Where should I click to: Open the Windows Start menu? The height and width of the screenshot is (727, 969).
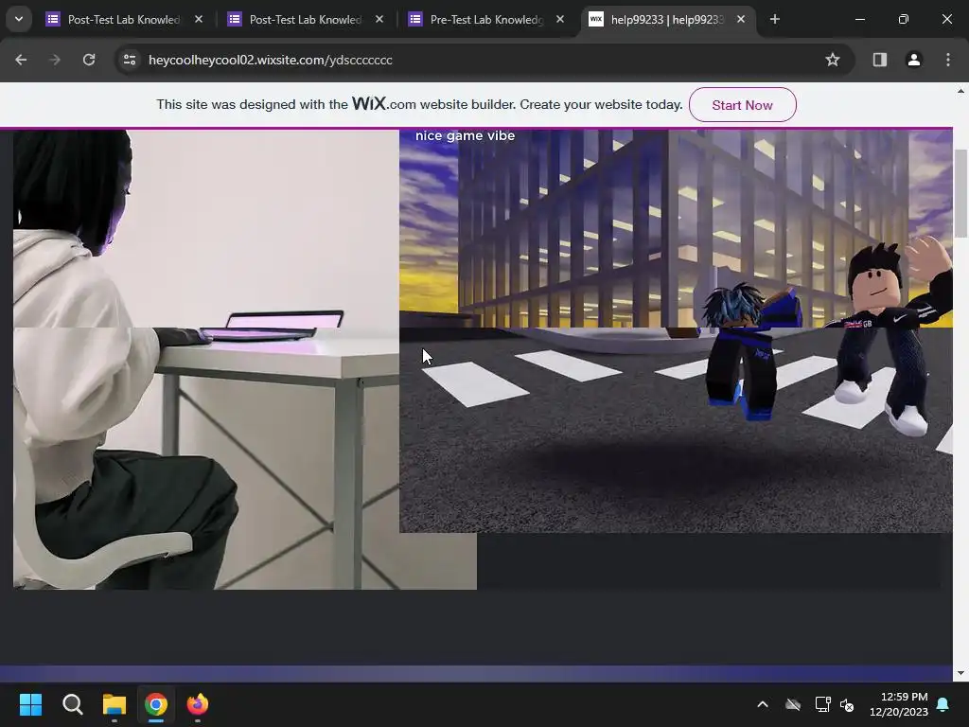[x=30, y=704]
